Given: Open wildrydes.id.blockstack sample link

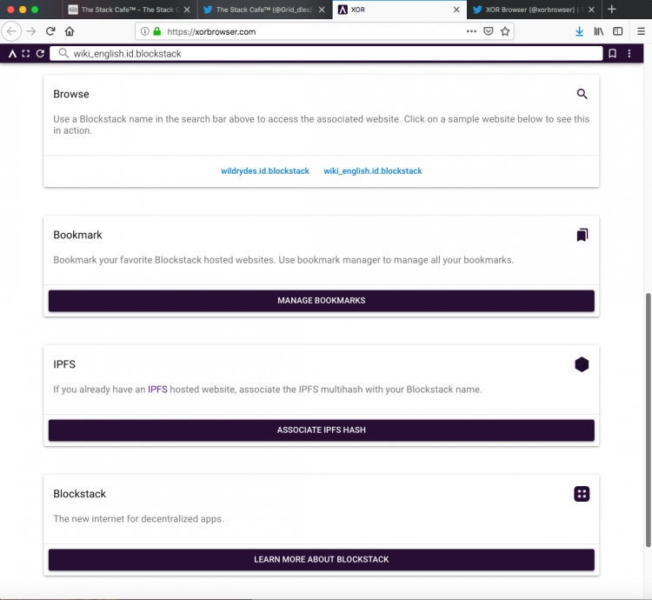Looking at the screenshot, I should 265,171.
